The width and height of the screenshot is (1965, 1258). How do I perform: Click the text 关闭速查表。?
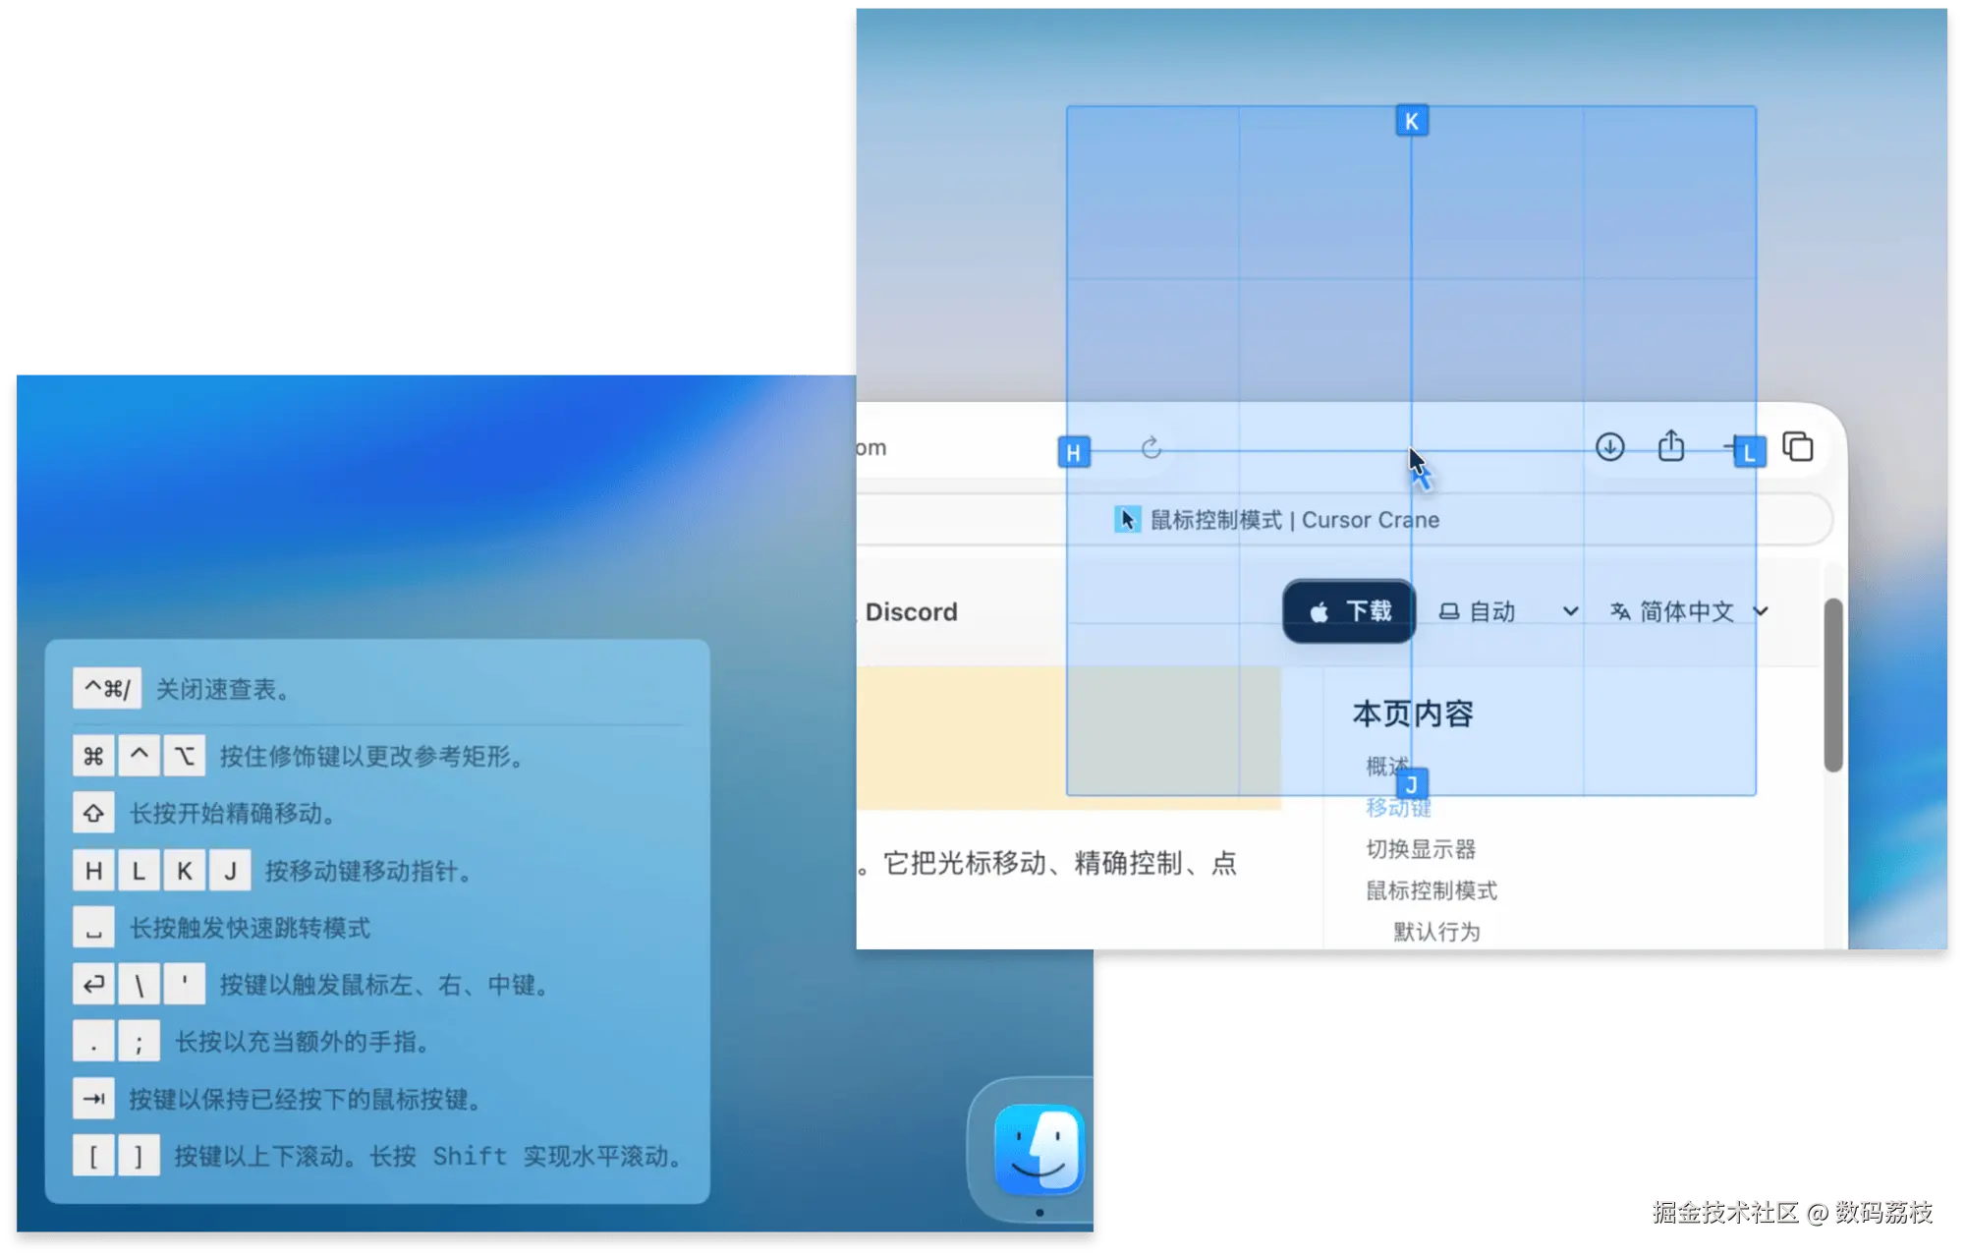click(x=226, y=689)
